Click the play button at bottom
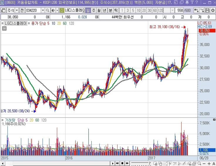 click(113, 163)
